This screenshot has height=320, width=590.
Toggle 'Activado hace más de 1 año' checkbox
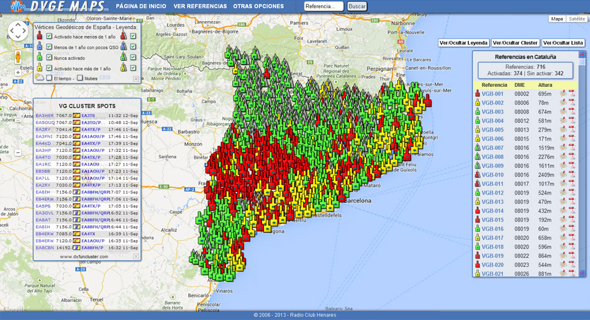coord(49,68)
